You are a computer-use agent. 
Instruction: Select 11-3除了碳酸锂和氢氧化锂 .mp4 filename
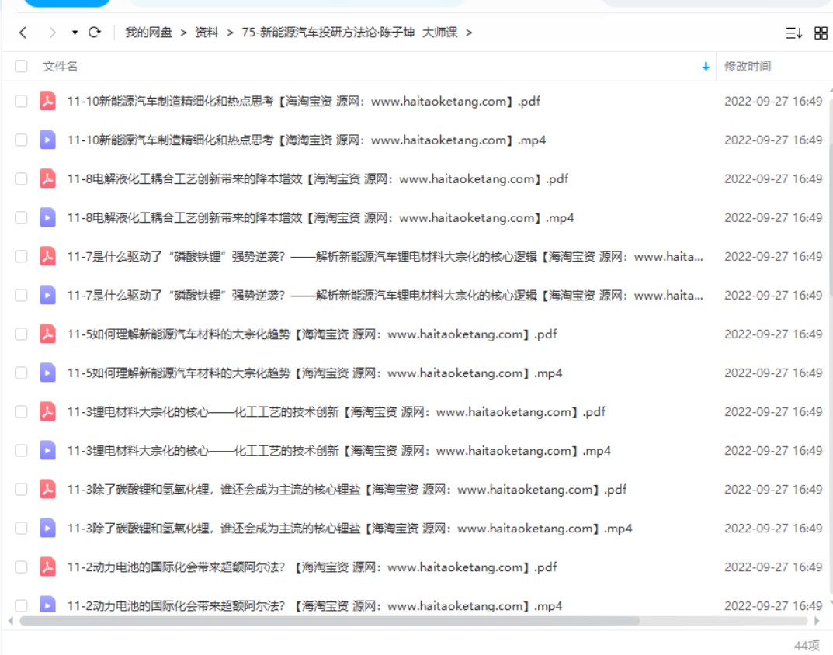pyautogui.click(x=349, y=528)
